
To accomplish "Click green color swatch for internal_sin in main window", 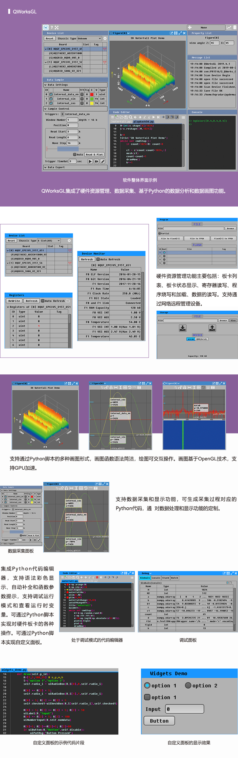I will tap(92, 99).
